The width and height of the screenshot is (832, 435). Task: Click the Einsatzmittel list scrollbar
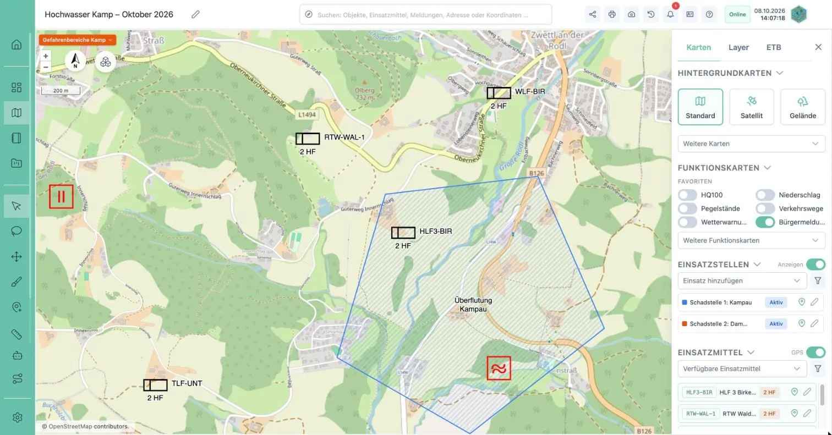[x=822, y=394]
